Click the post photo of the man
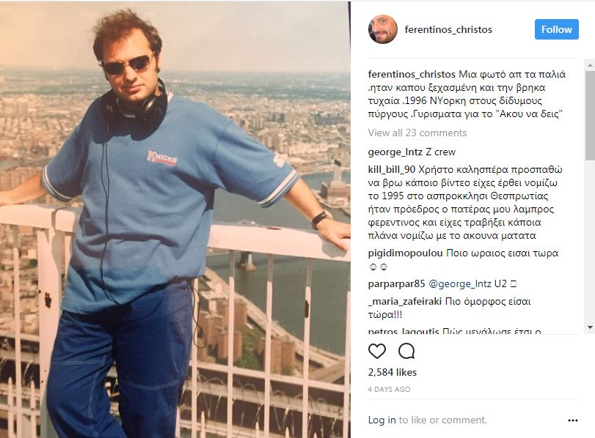This screenshot has height=438, width=595. pos(175,220)
